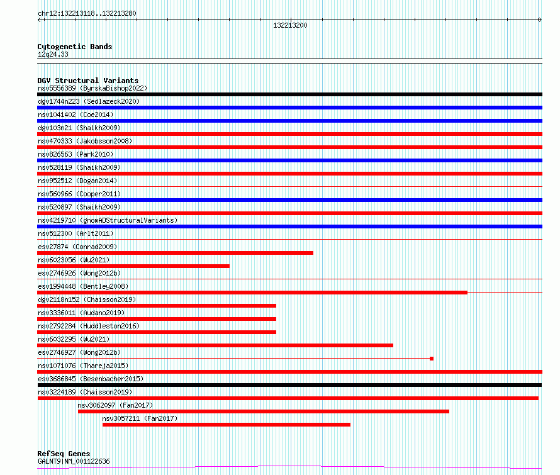Viewport: 560px width, 475px height.
Task: Click the small red square on esv2746927's line
Action: pos(432,359)
